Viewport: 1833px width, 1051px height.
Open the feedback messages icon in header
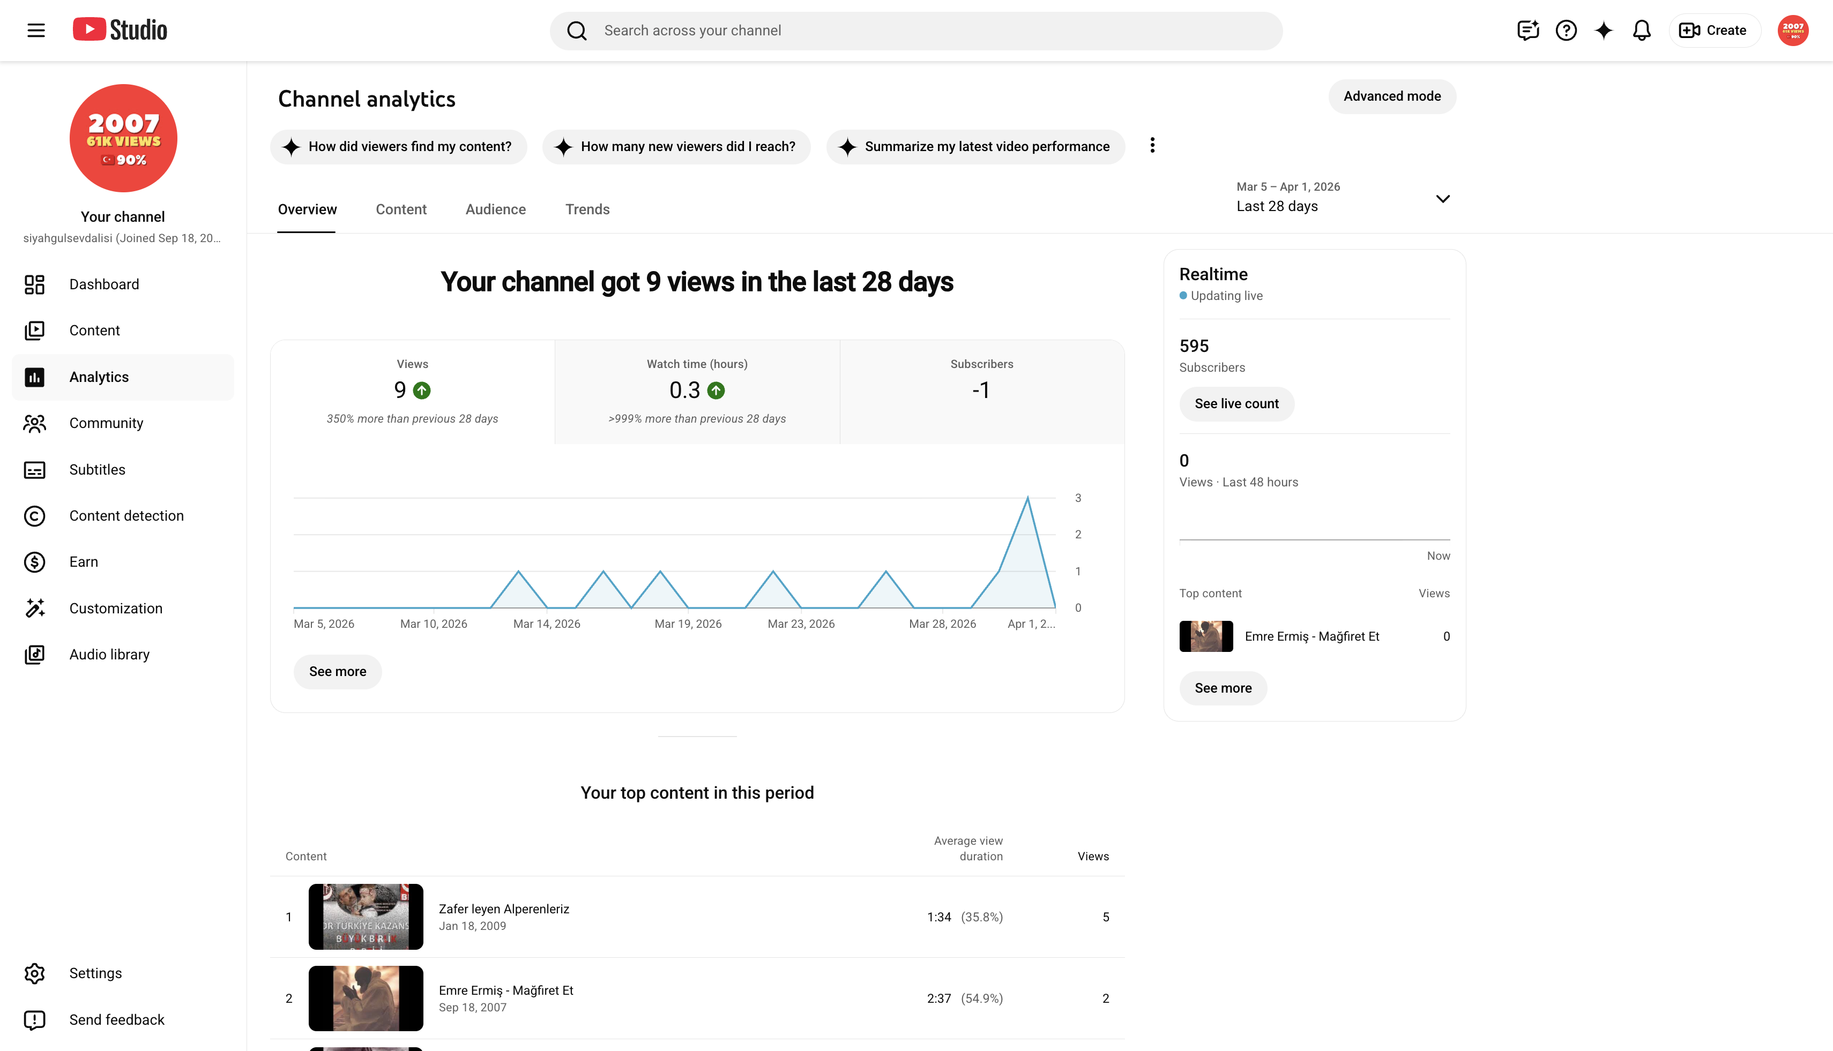click(1528, 31)
